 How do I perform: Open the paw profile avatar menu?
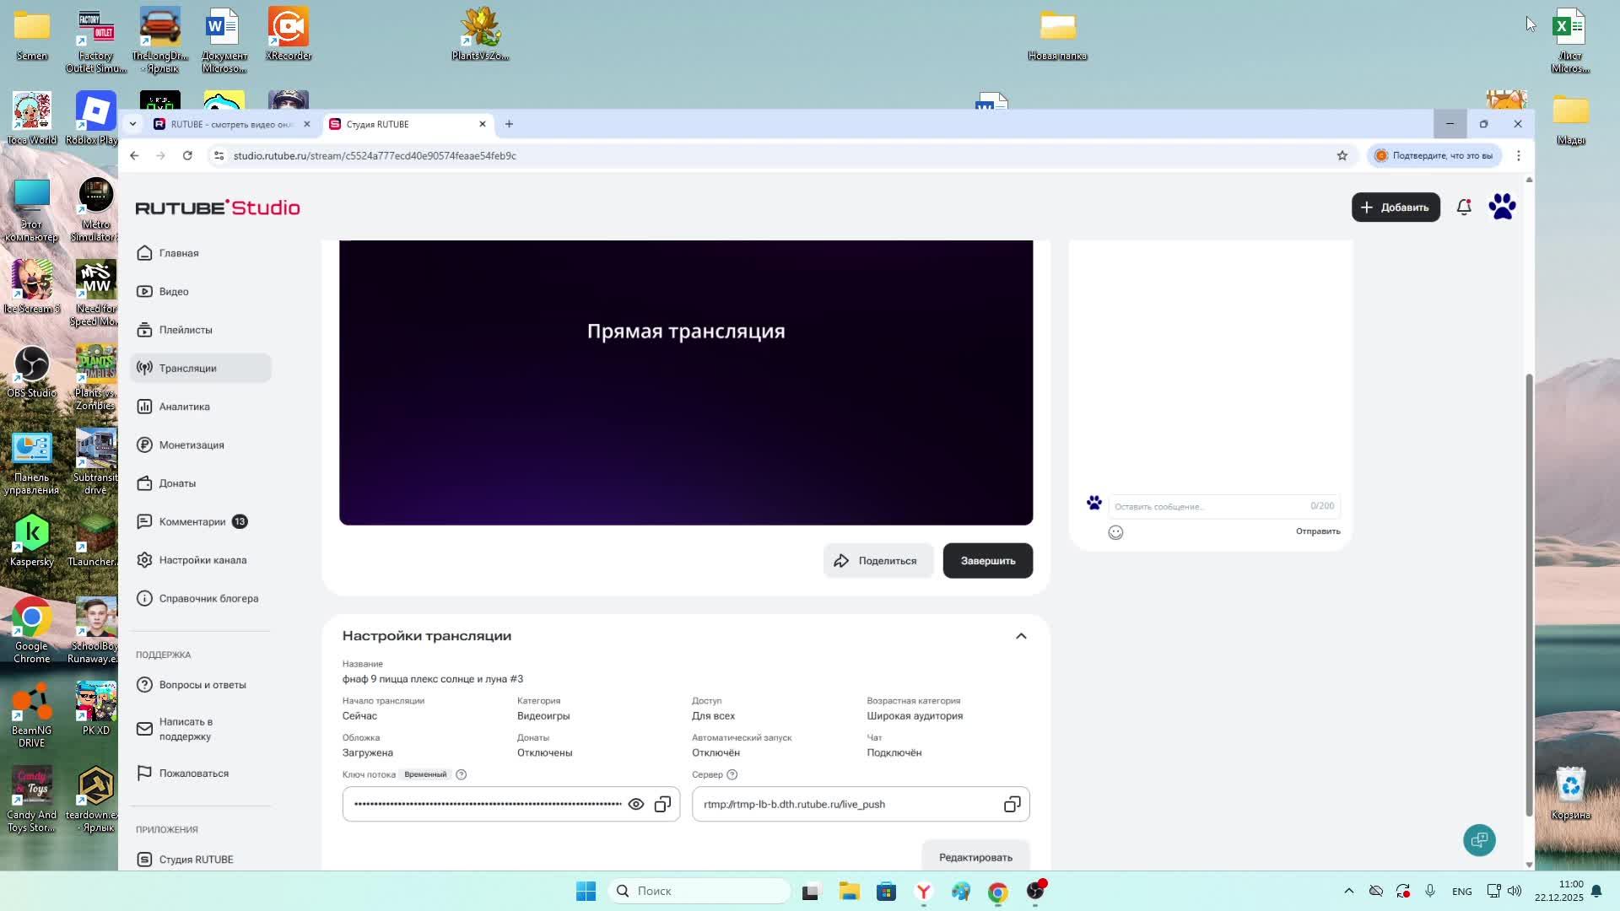coord(1502,207)
